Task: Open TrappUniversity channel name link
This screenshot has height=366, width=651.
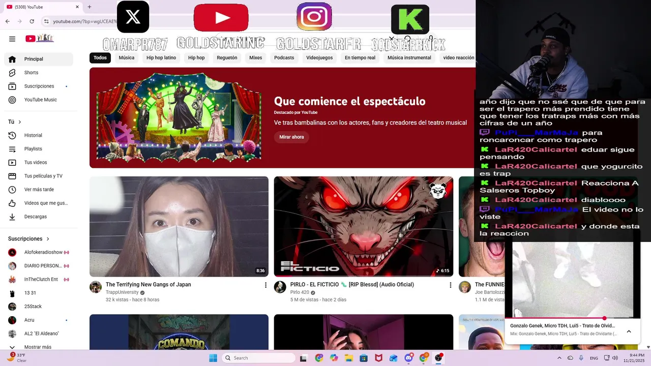Action: click(x=122, y=293)
